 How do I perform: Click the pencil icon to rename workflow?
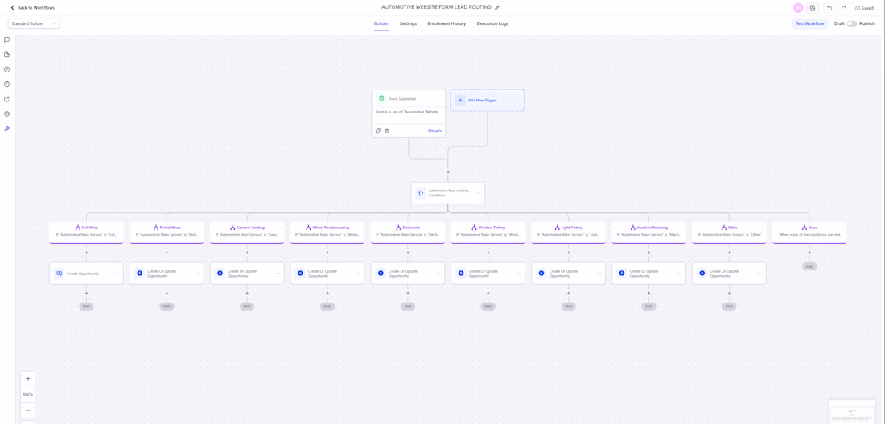pyautogui.click(x=497, y=7)
